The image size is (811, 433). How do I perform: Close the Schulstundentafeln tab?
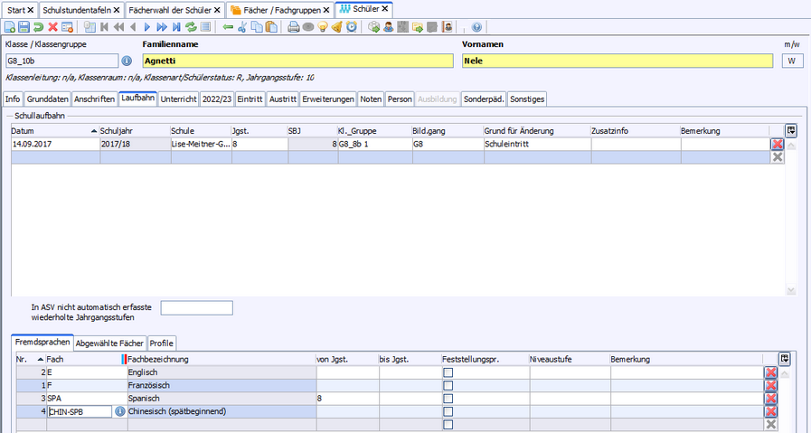point(118,8)
